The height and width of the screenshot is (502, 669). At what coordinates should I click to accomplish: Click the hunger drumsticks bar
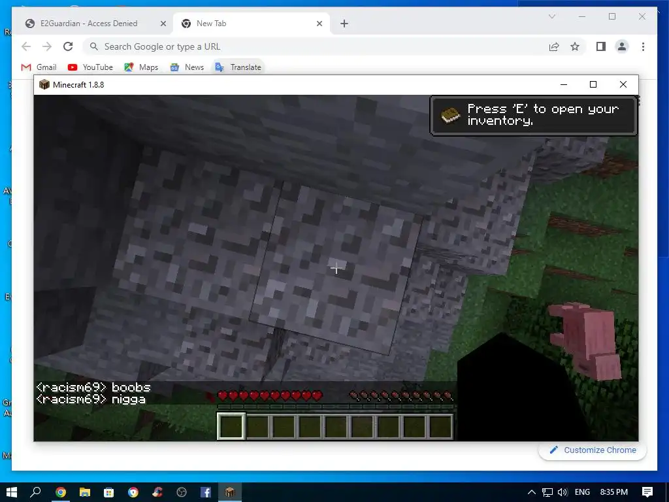pyautogui.click(x=401, y=396)
